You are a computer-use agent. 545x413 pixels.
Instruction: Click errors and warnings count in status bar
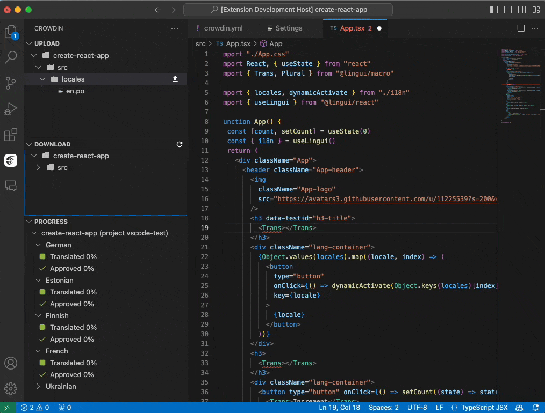[x=35, y=408]
